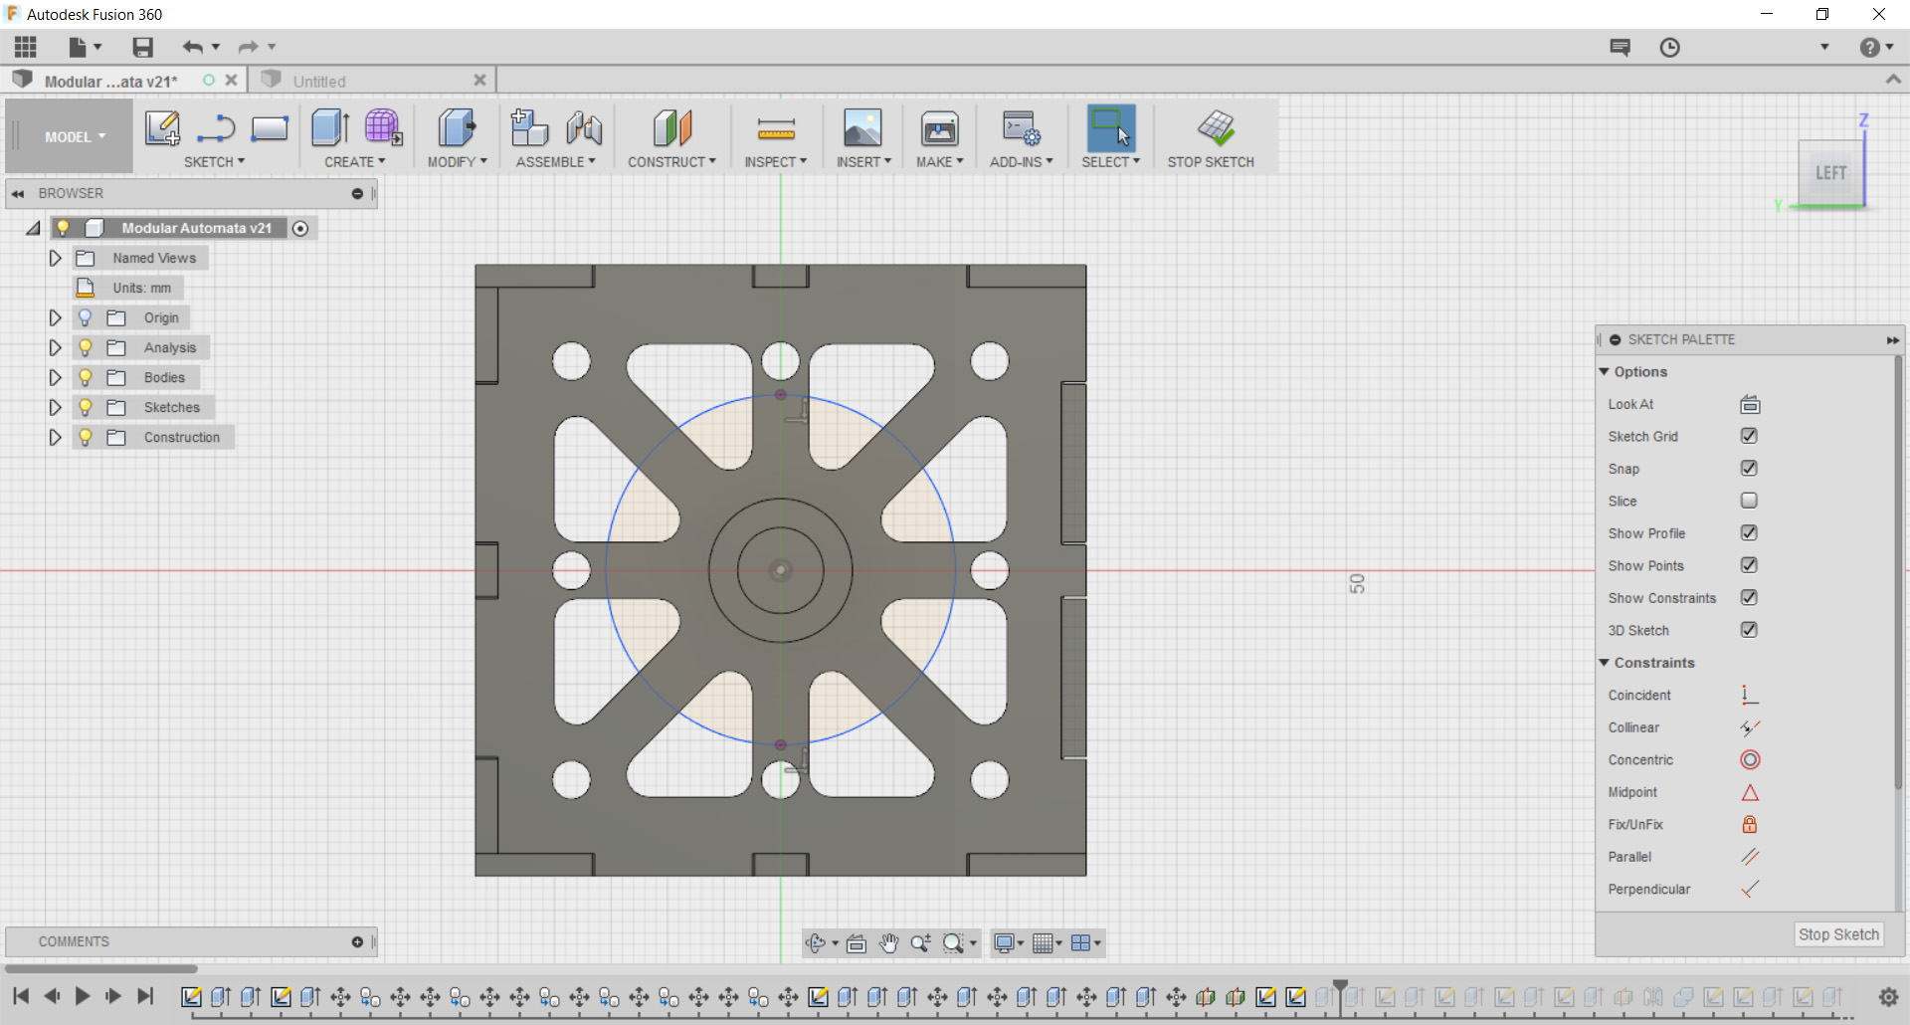Apply the Concentric constraint
The height and width of the screenshot is (1025, 1910).
[1750, 759]
